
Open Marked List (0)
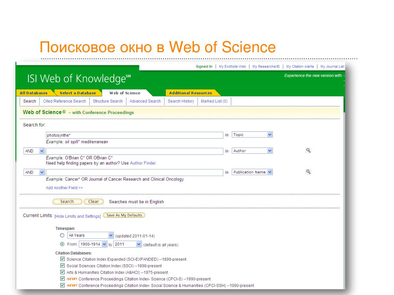[214, 101]
